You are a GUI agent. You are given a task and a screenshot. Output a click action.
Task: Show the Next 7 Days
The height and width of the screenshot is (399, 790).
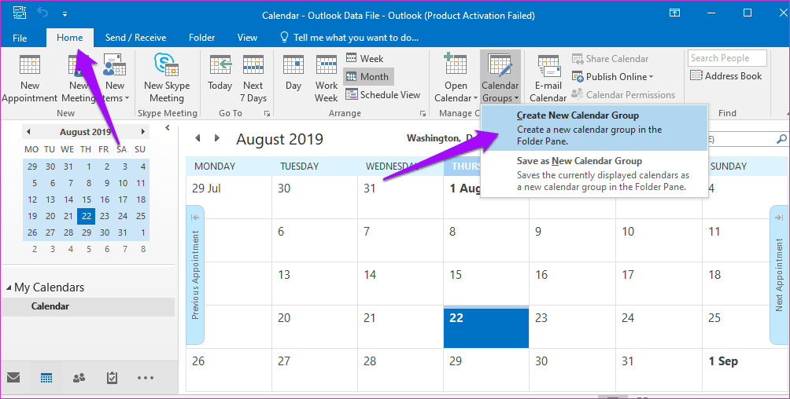pyautogui.click(x=253, y=78)
